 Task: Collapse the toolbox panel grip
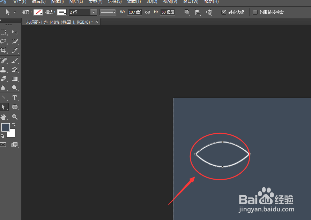point(9,24)
